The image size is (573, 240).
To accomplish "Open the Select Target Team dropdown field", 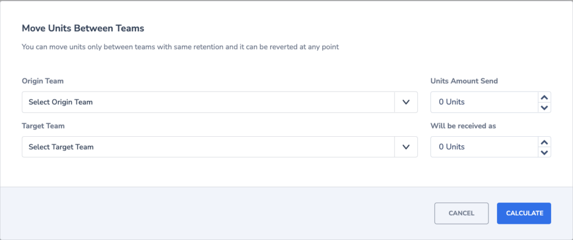I will pyautogui.click(x=219, y=147).
